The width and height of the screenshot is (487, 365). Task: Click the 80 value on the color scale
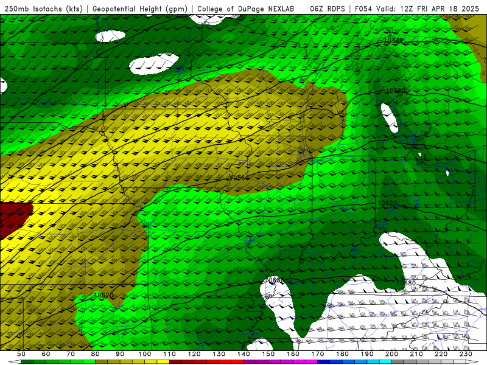click(x=96, y=354)
